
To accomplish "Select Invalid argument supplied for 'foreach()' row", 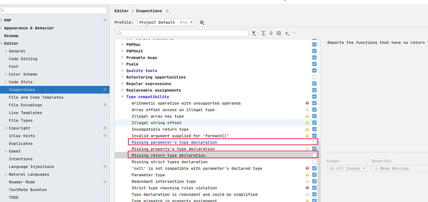I will point(180,136).
